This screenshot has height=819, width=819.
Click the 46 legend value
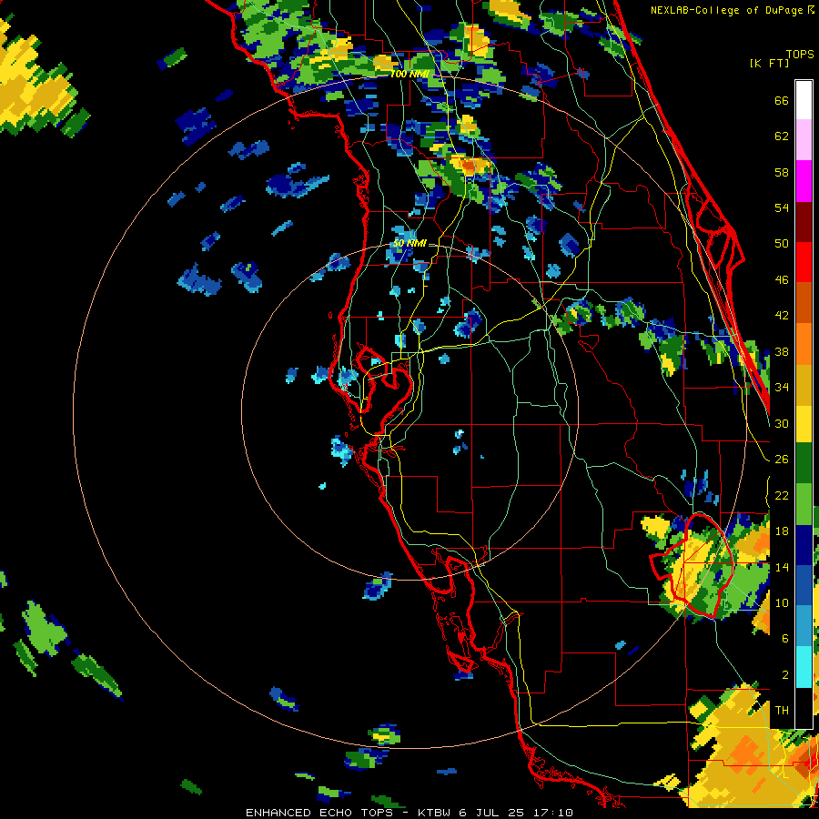point(782,280)
